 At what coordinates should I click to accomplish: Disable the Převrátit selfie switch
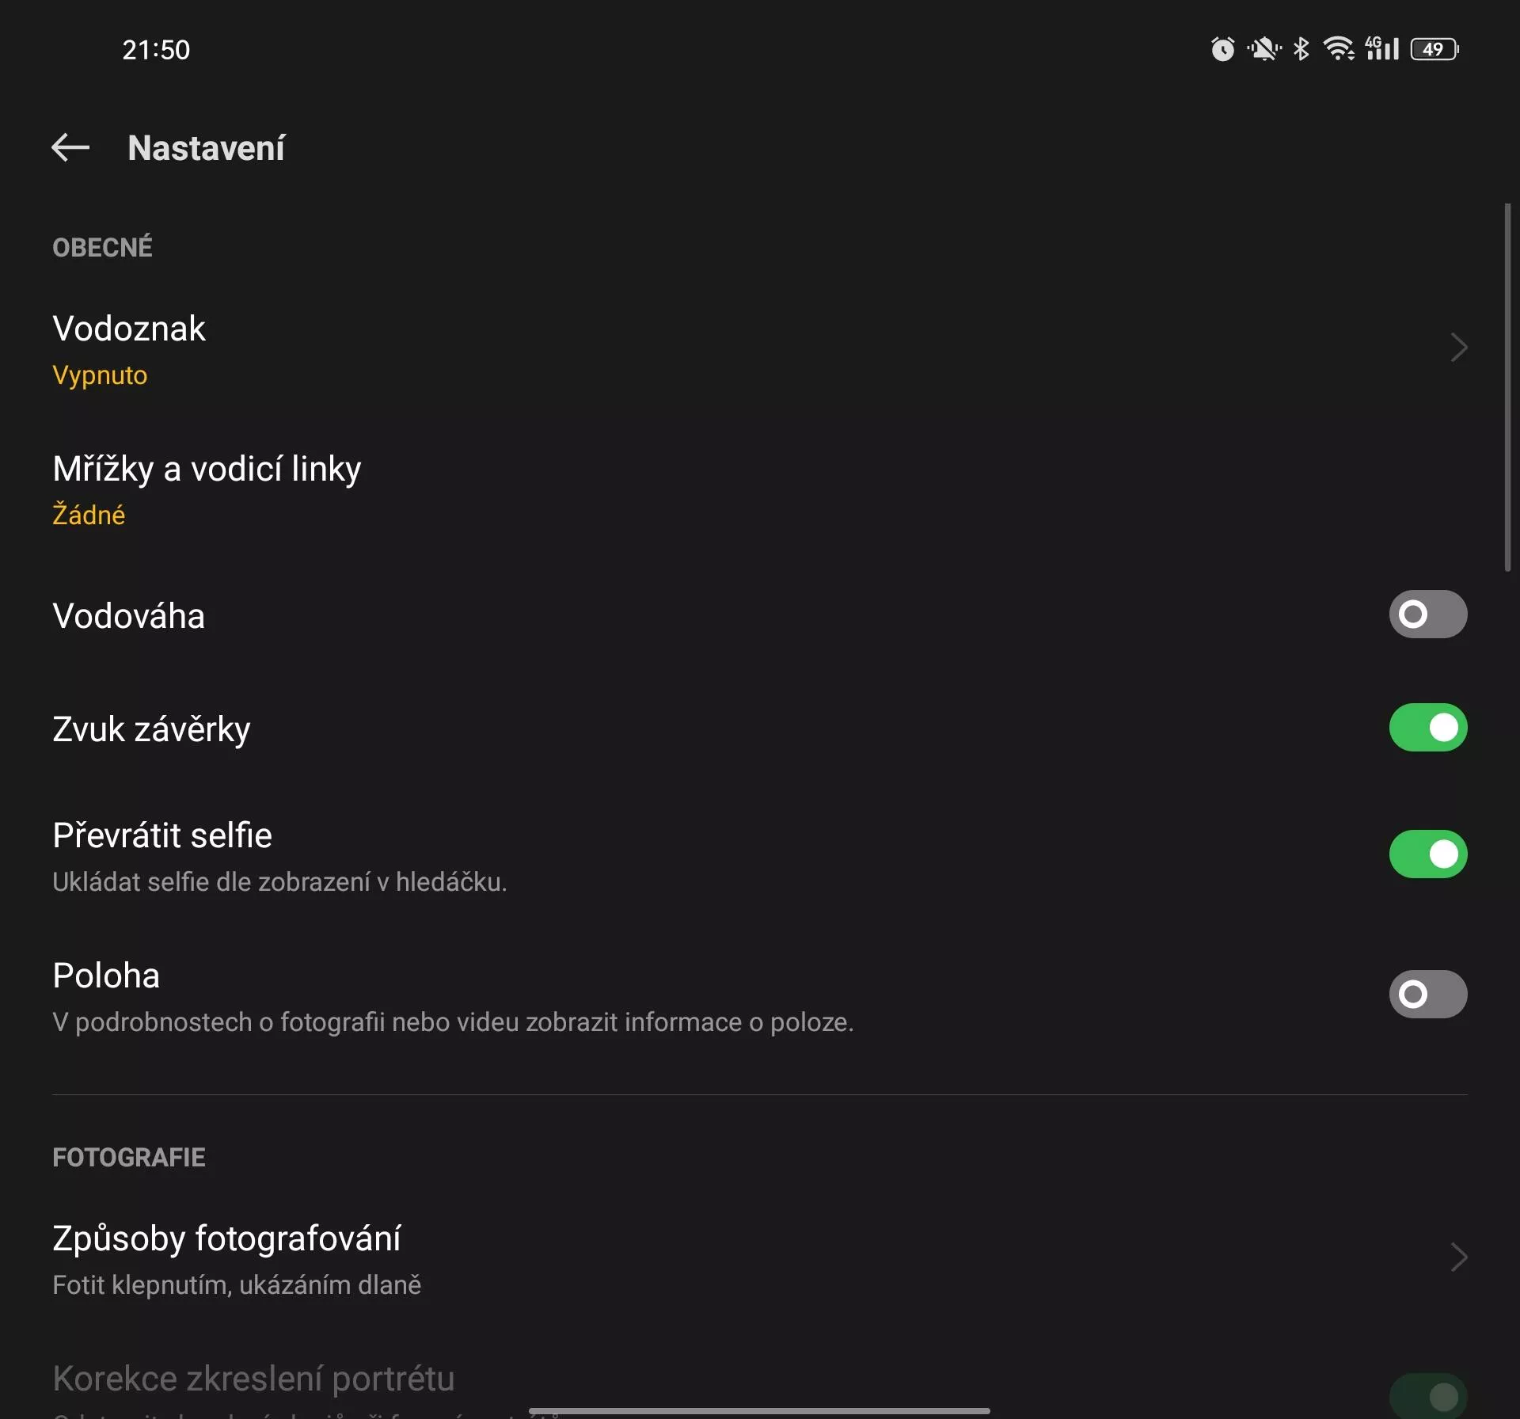click(x=1427, y=854)
